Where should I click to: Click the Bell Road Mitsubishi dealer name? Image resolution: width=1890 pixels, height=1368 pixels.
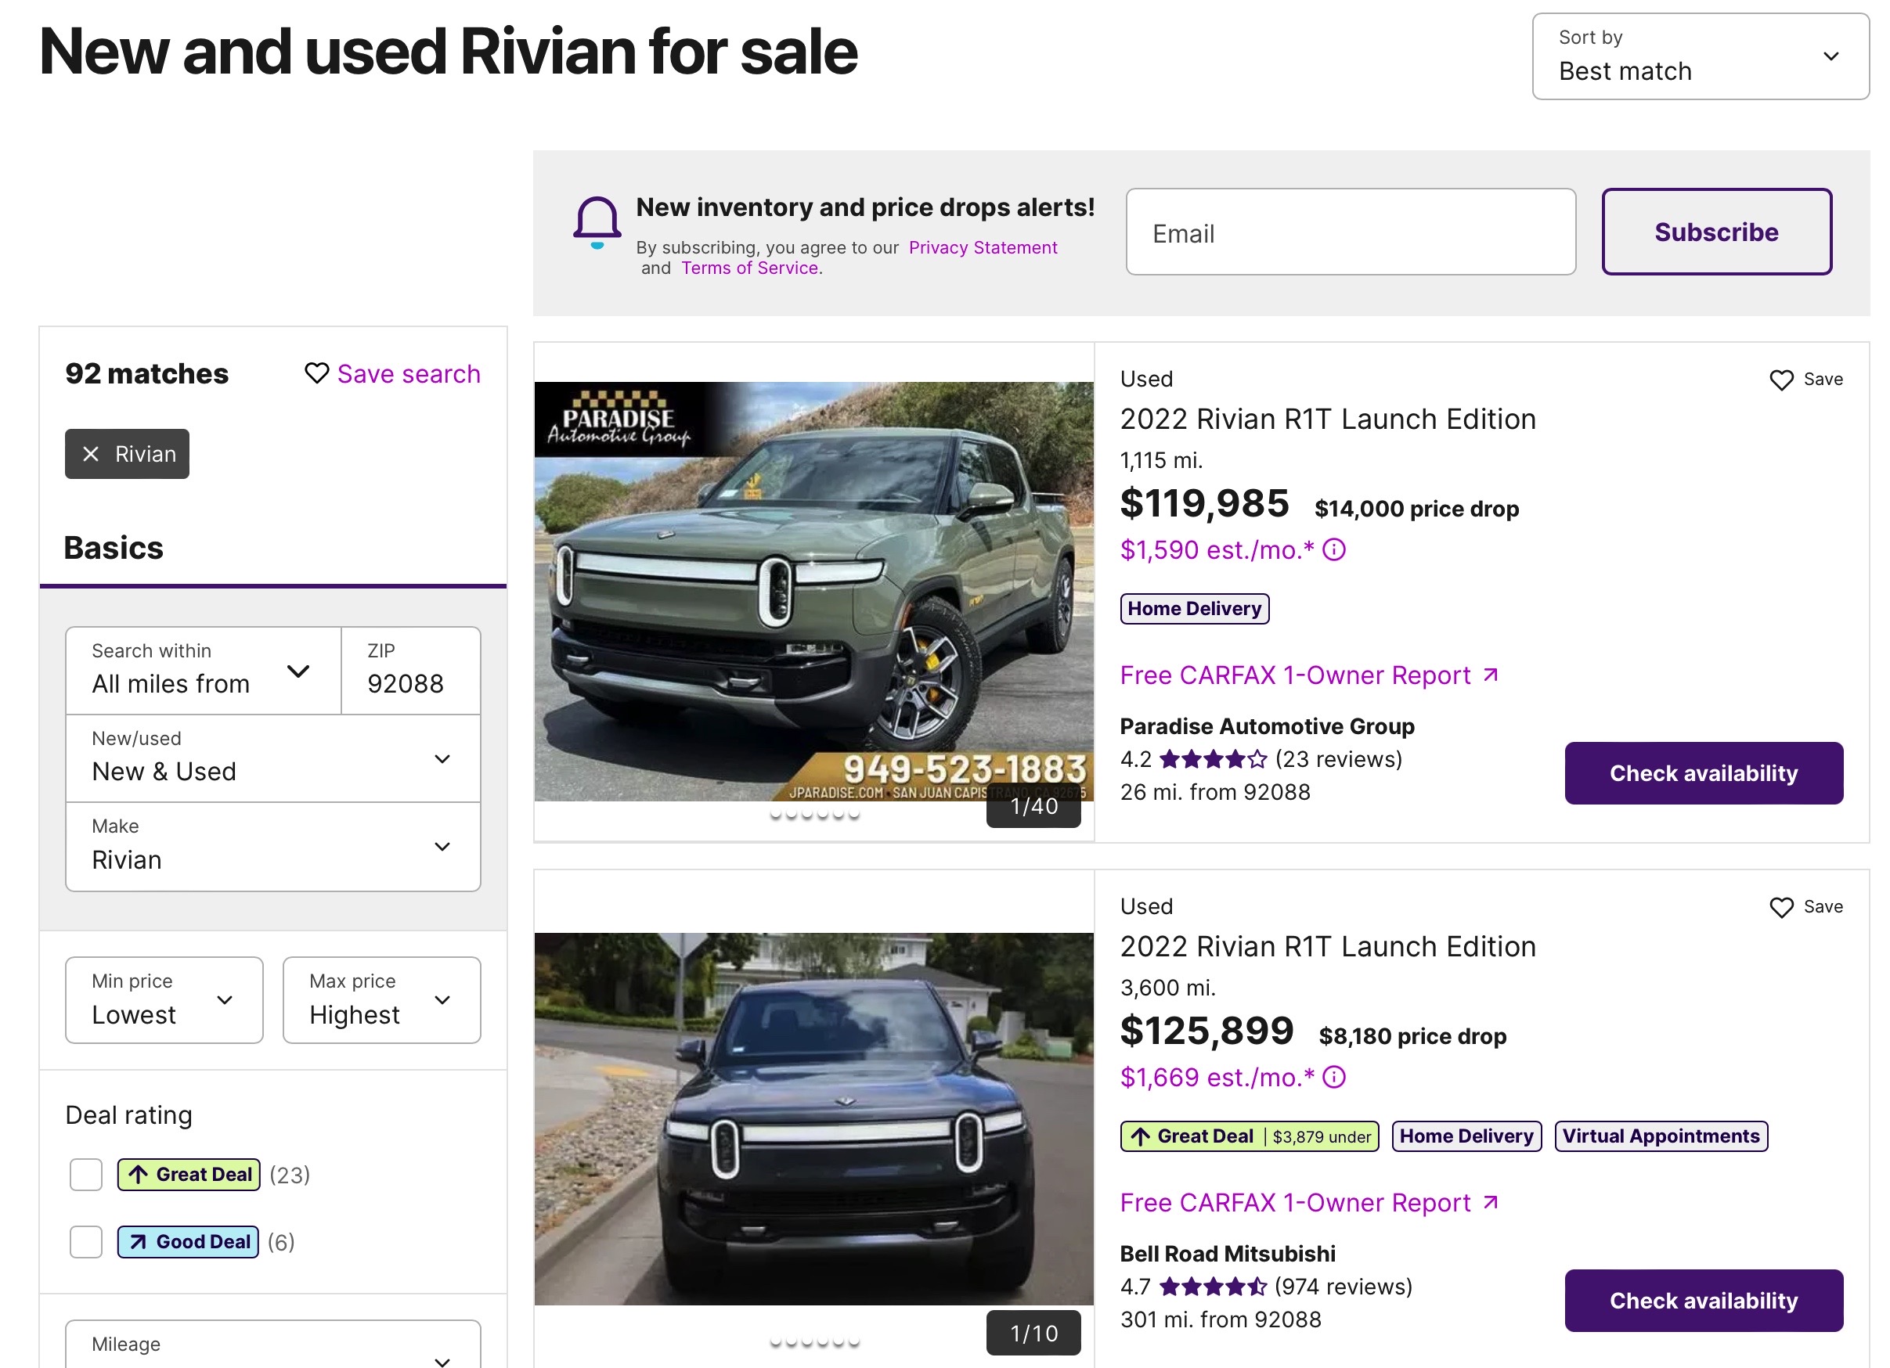[x=1228, y=1254]
